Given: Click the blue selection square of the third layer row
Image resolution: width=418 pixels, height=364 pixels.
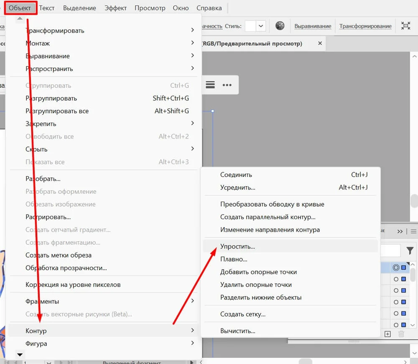Looking at the screenshot, I should [404, 291].
